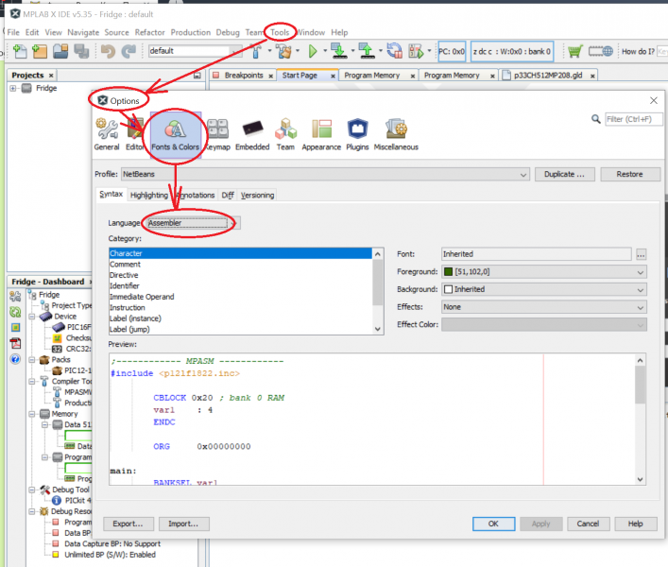Click the blue help icon in Dashboard

coord(15,359)
